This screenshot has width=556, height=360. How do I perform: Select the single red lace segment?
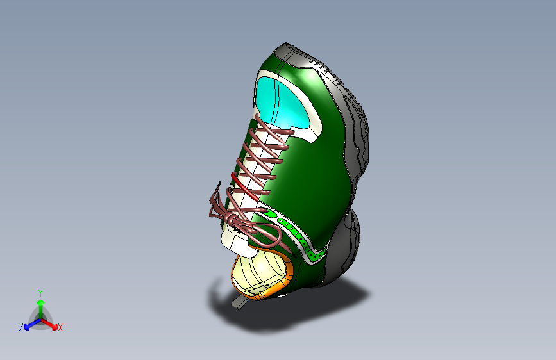244,187
